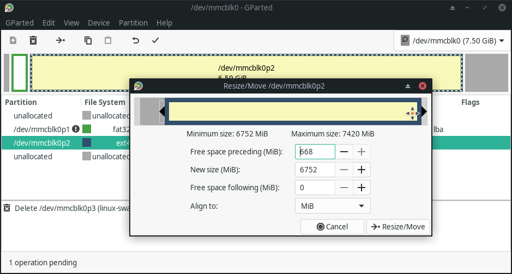
Task: Apply all operations checkmark icon
Action: 155,40
